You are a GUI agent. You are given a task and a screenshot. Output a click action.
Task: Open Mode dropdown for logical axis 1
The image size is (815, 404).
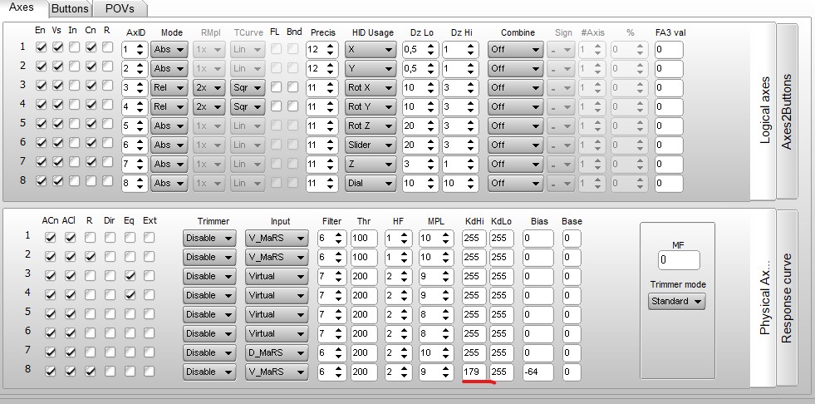pyautogui.click(x=169, y=49)
